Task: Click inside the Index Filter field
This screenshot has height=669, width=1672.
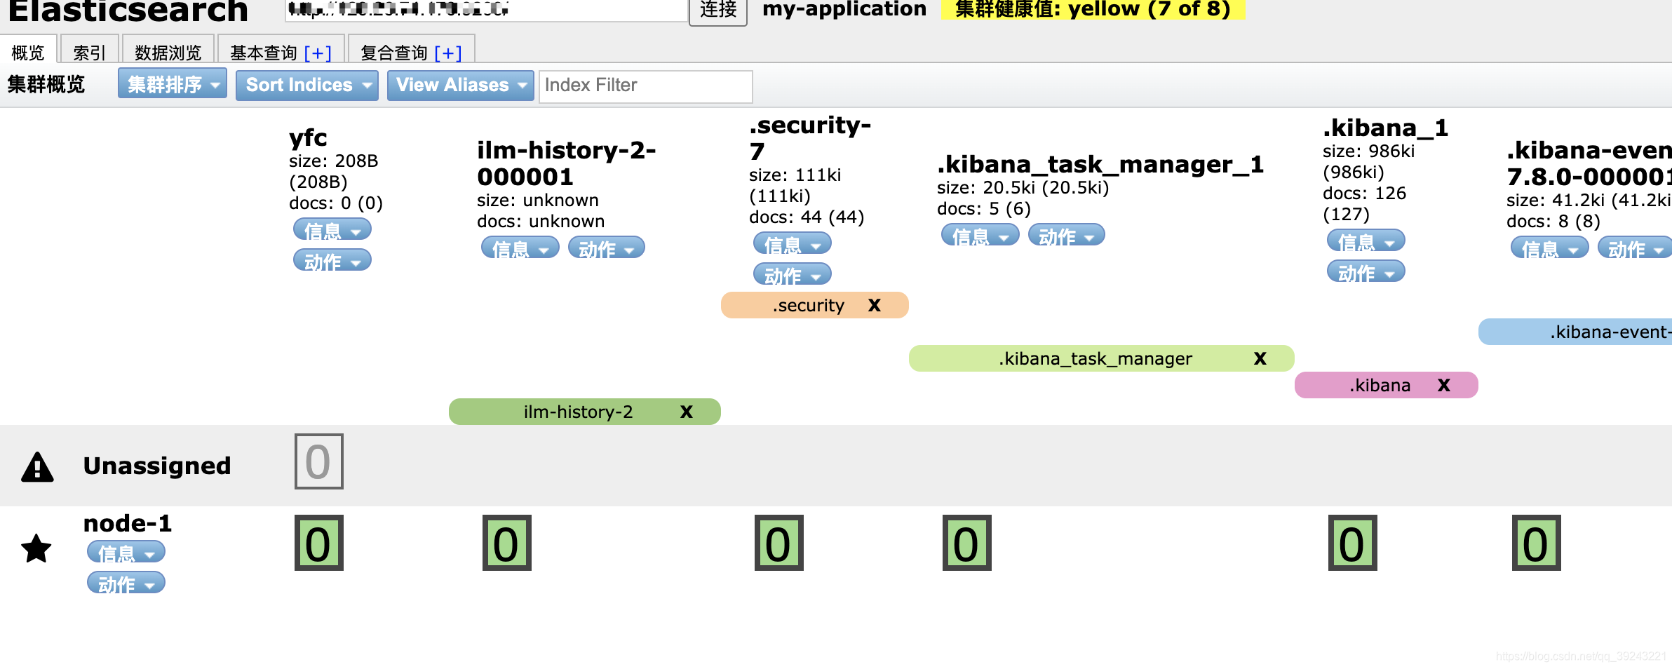Action: (x=645, y=86)
